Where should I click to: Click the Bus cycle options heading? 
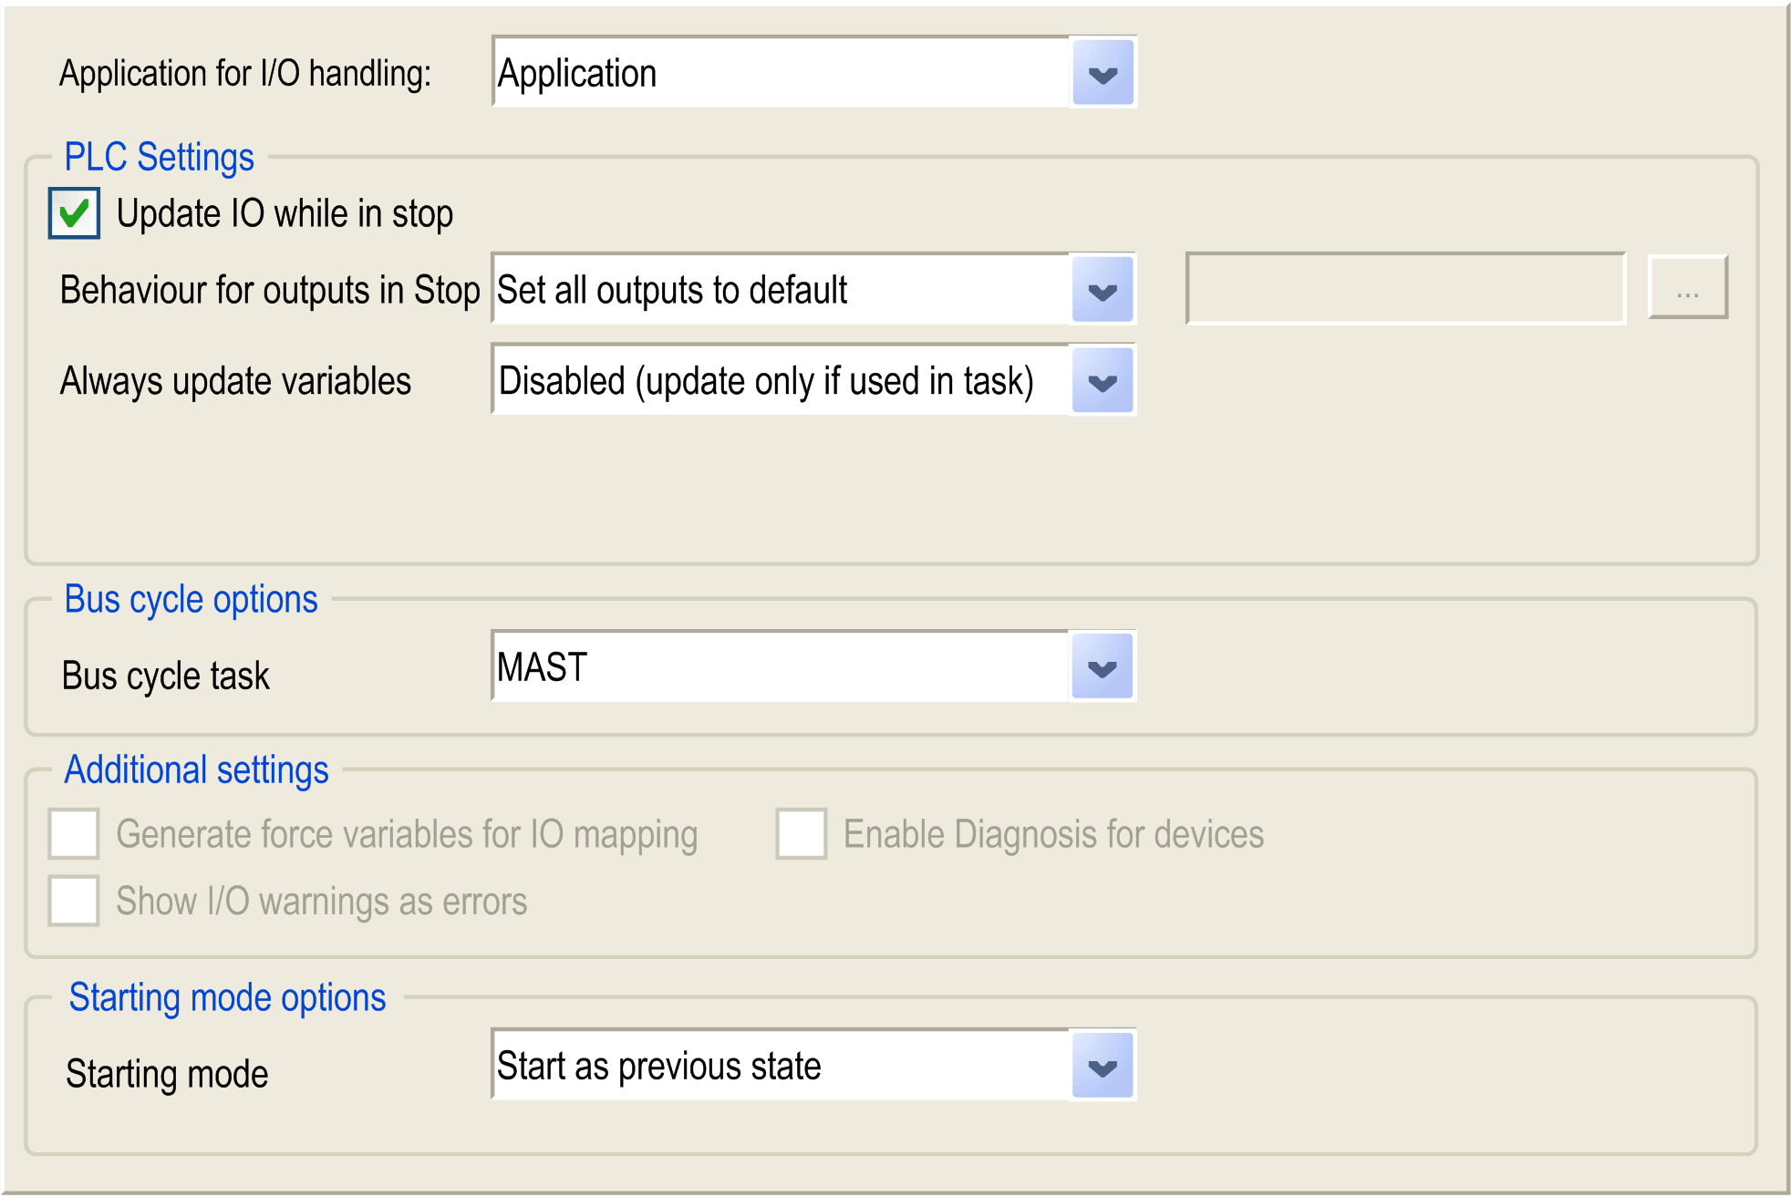pos(191,600)
